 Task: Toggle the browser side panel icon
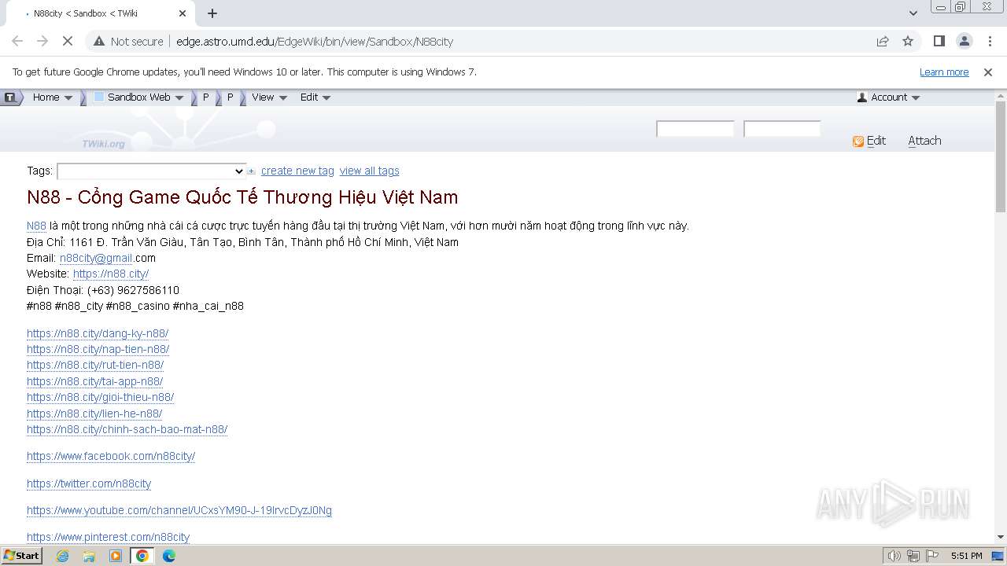click(x=939, y=41)
